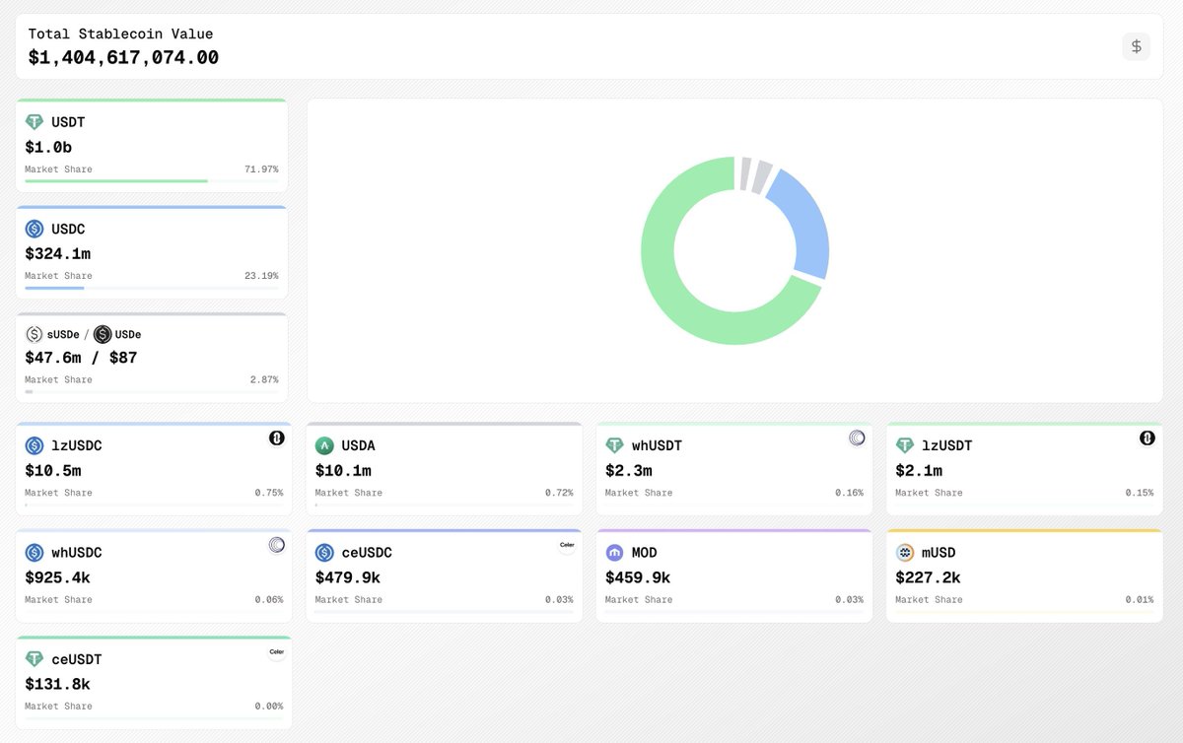Click the ceUSDC coin logo
The image size is (1183, 743).
pyautogui.click(x=324, y=553)
